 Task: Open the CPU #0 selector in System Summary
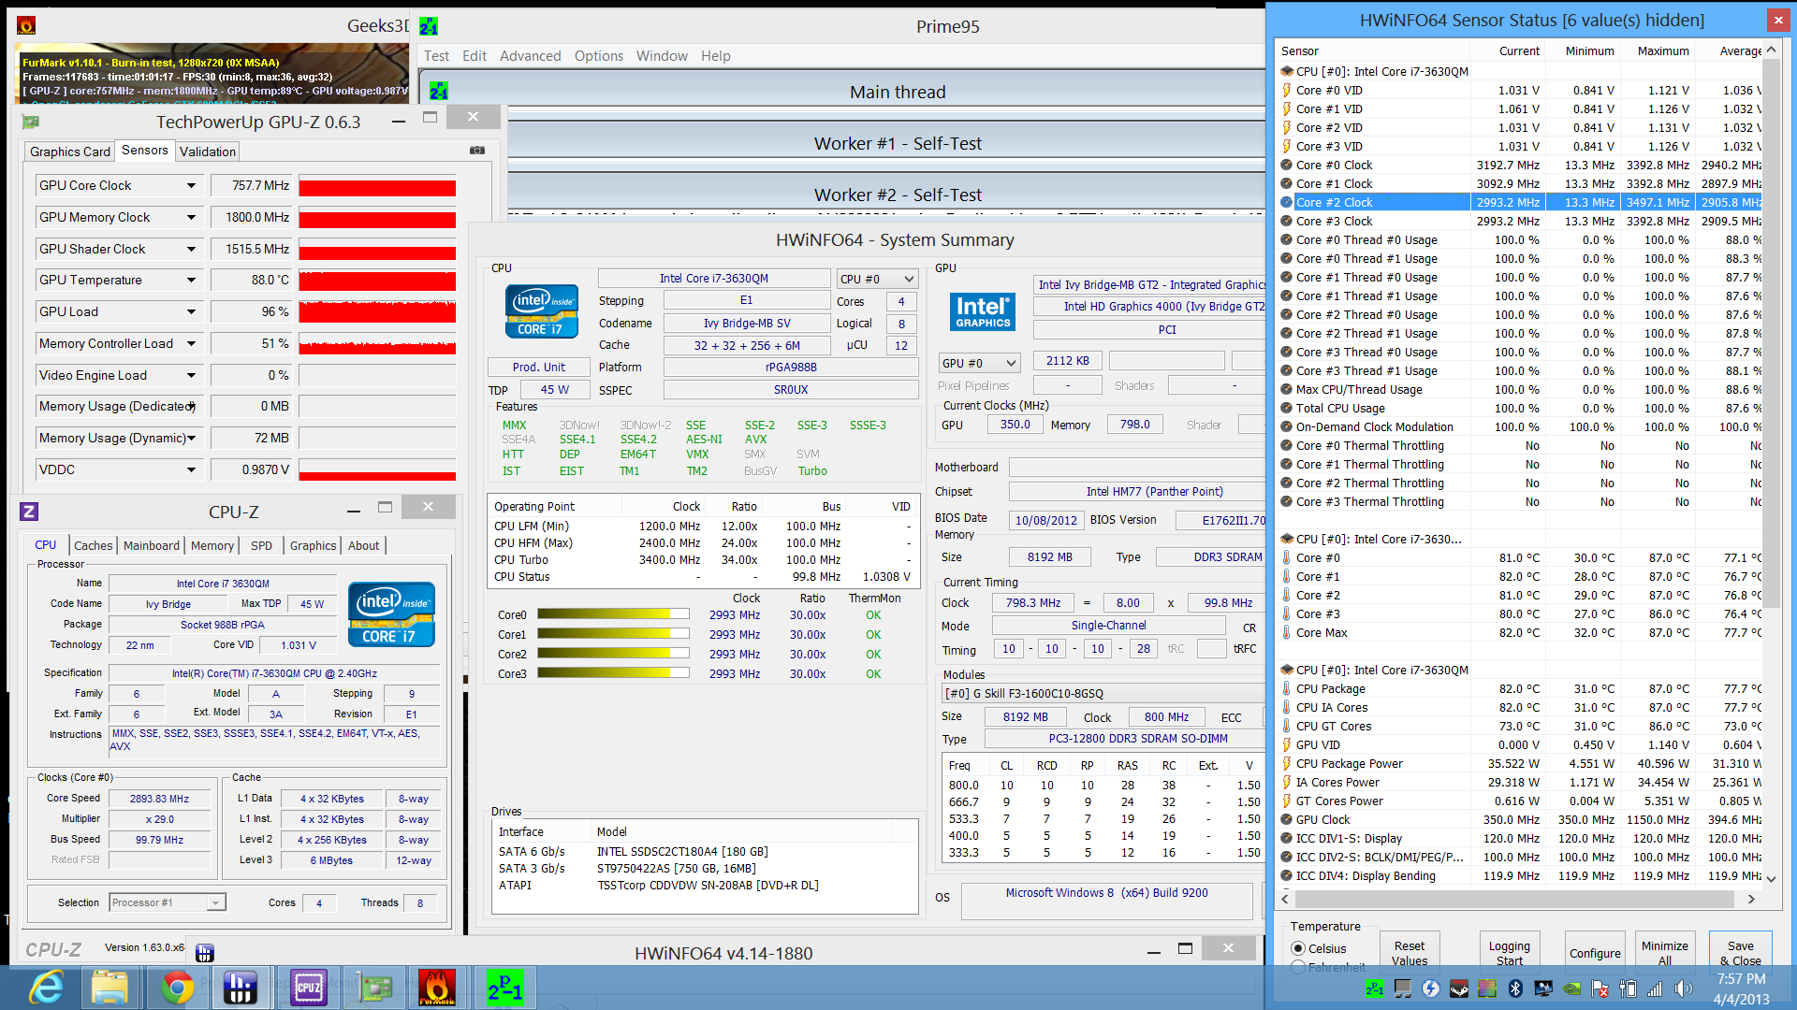click(x=877, y=279)
